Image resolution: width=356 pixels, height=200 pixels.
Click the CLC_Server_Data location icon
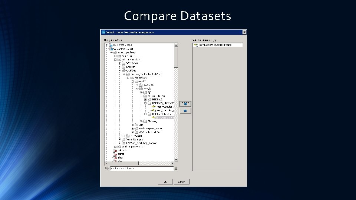point(111,49)
